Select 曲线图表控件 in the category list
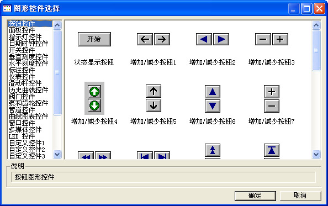 (30, 117)
